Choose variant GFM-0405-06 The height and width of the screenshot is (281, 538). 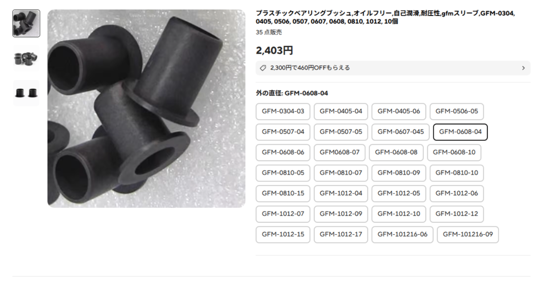click(x=399, y=111)
